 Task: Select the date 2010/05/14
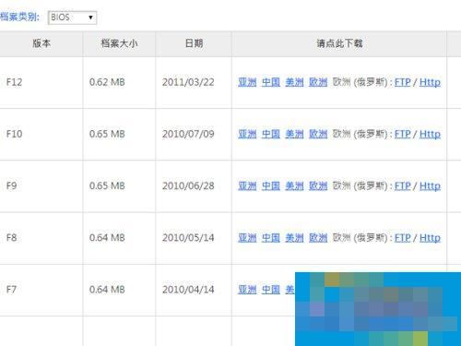click(188, 237)
